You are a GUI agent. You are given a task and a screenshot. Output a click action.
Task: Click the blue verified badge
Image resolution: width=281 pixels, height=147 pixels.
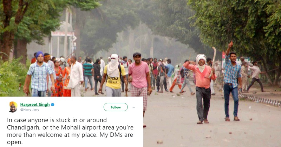click(52, 105)
